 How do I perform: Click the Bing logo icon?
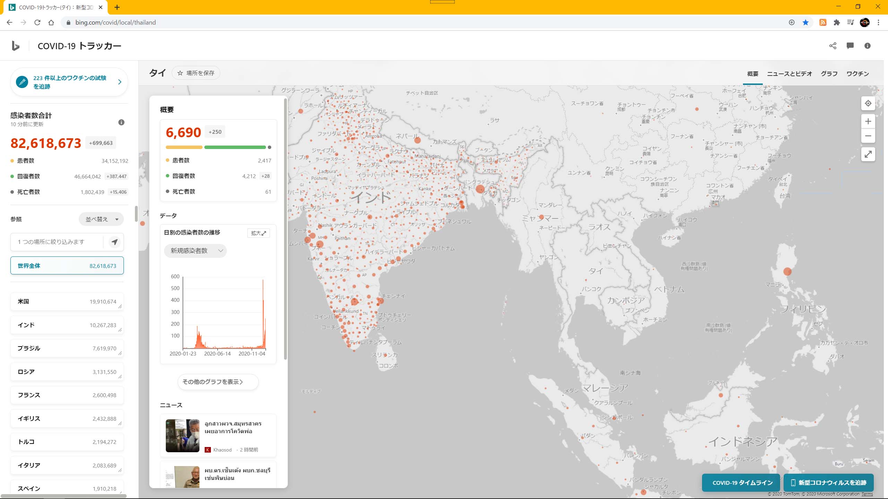click(x=16, y=46)
